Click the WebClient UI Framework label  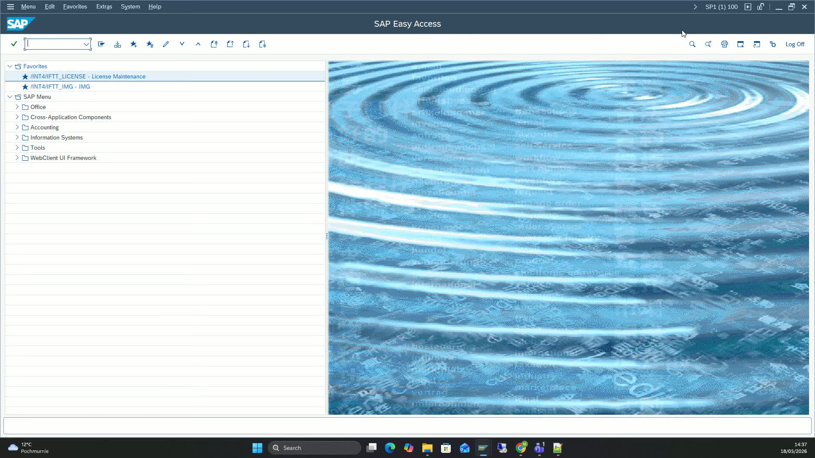pyautogui.click(x=63, y=158)
